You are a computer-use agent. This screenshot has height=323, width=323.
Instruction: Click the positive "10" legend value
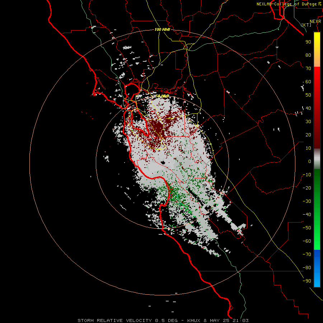tap(308, 148)
